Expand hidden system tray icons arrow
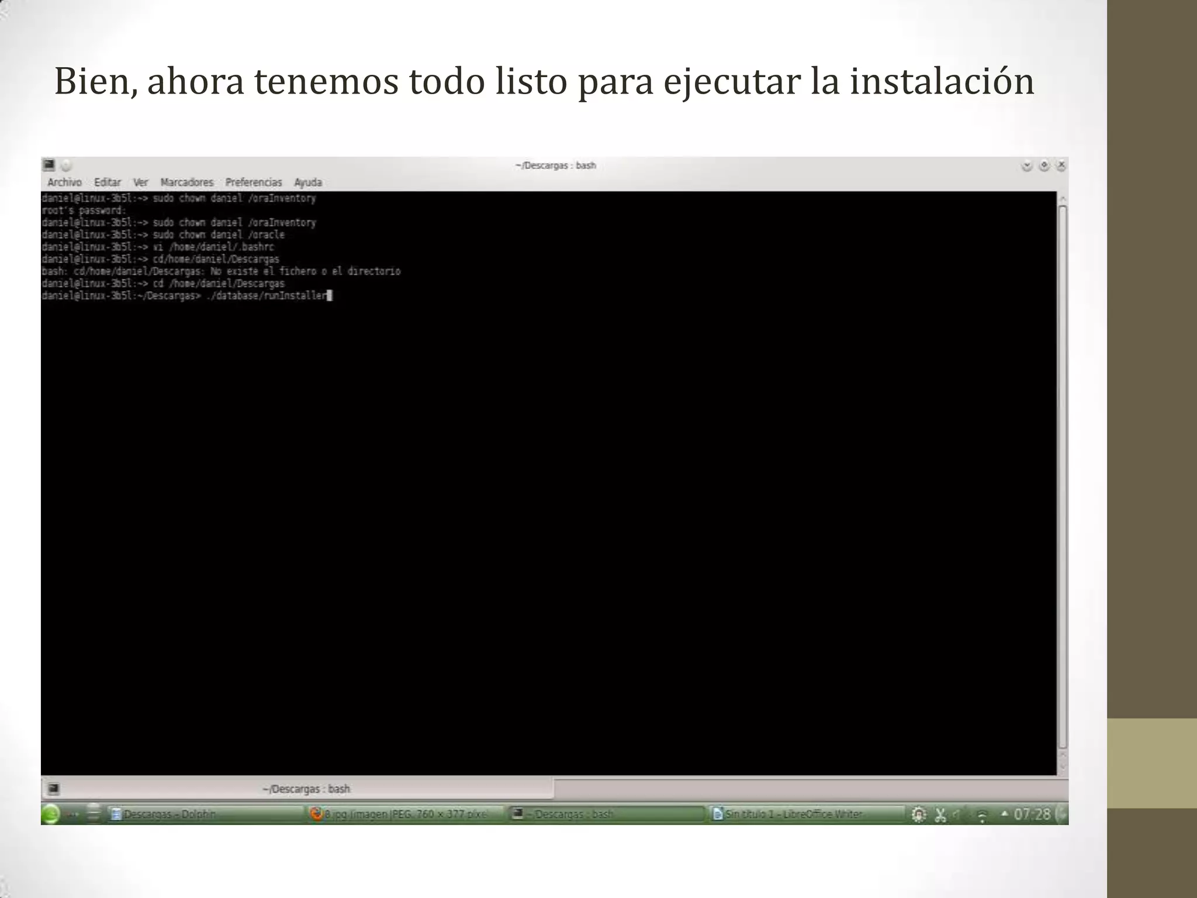1197x898 pixels. 1004,813
